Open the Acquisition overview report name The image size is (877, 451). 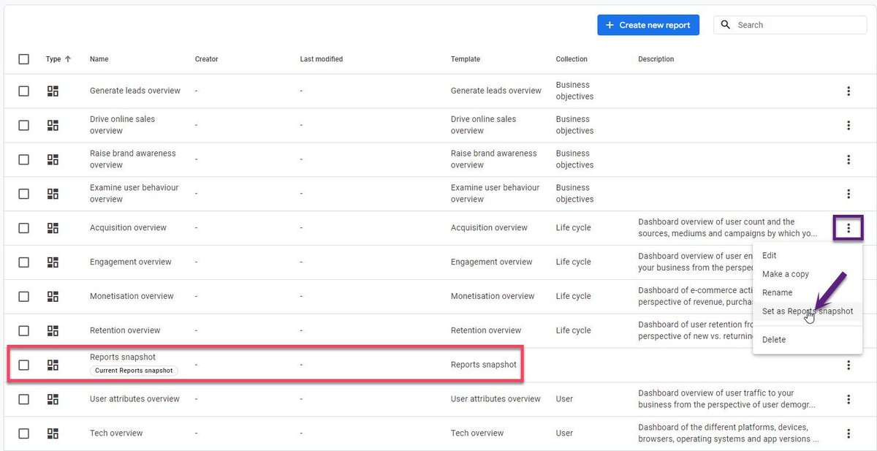[128, 228]
